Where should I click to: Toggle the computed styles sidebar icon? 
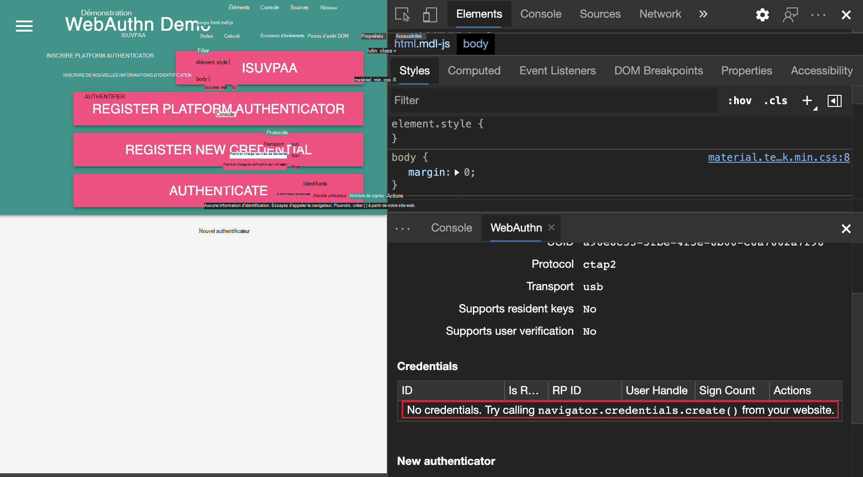pos(835,100)
